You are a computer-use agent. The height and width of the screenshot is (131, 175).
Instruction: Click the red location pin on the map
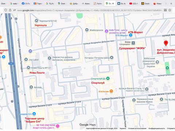(x=166, y=43)
